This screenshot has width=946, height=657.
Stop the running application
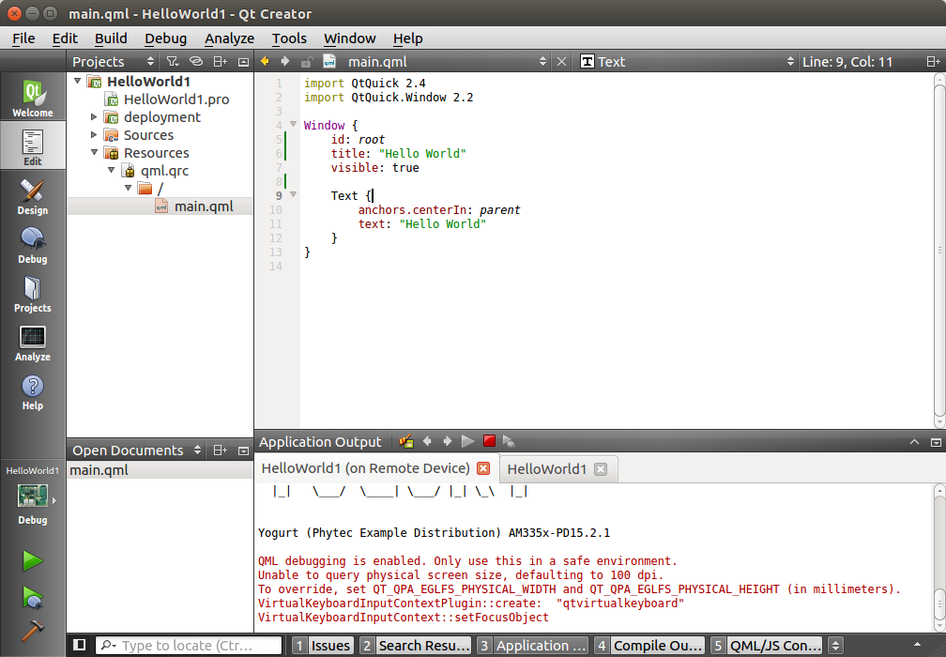click(489, 441)
